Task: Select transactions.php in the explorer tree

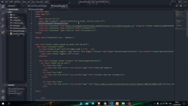Action: coord(18,31)
